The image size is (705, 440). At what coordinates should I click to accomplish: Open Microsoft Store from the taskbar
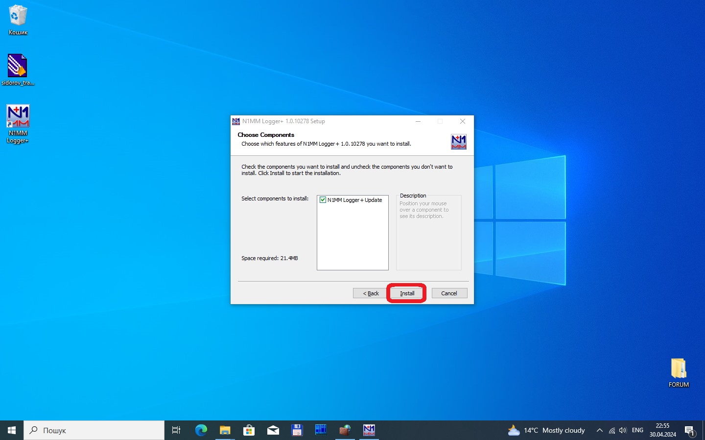coord(249,430)
